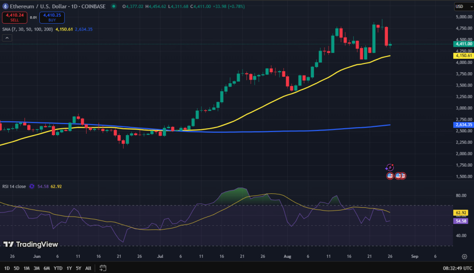Click the 80.00 RSI axis label
This screenshot has width=474, height=273.
pos(461,196)
